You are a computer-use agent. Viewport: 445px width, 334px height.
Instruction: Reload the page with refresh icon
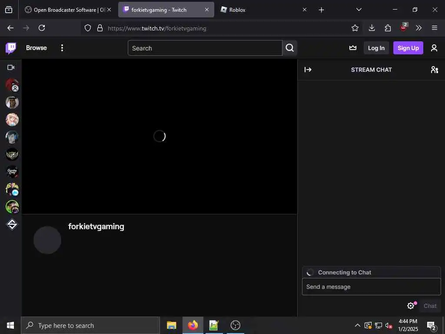(x=42, y=28)
